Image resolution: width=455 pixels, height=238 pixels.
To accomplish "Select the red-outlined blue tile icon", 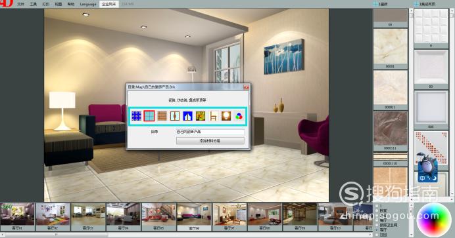I will point(149,116).
